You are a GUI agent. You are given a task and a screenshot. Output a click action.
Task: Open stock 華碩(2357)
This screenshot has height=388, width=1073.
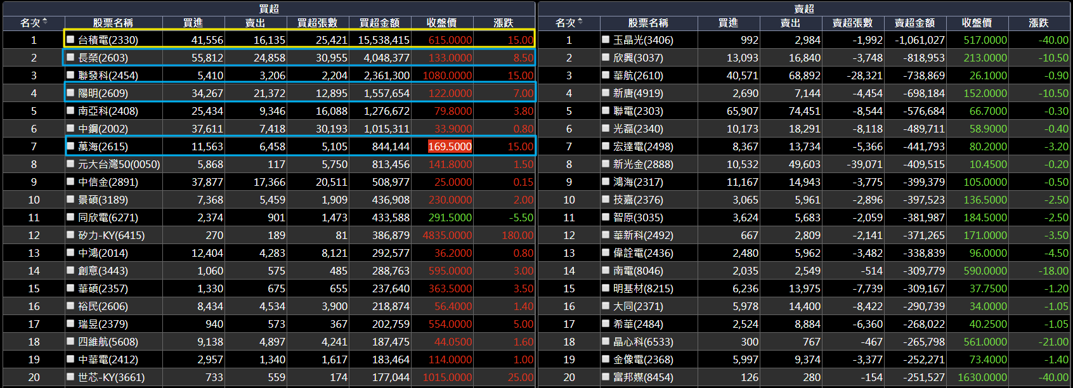[x=103, y=288]
